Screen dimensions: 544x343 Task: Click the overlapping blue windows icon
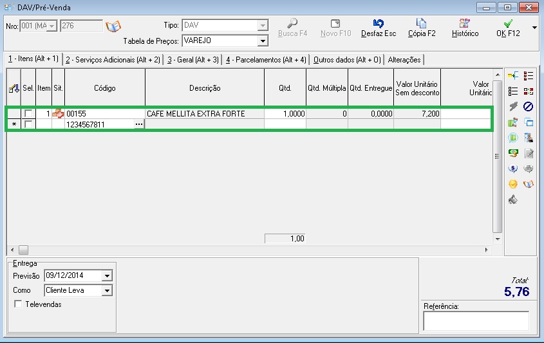[528, 122]
